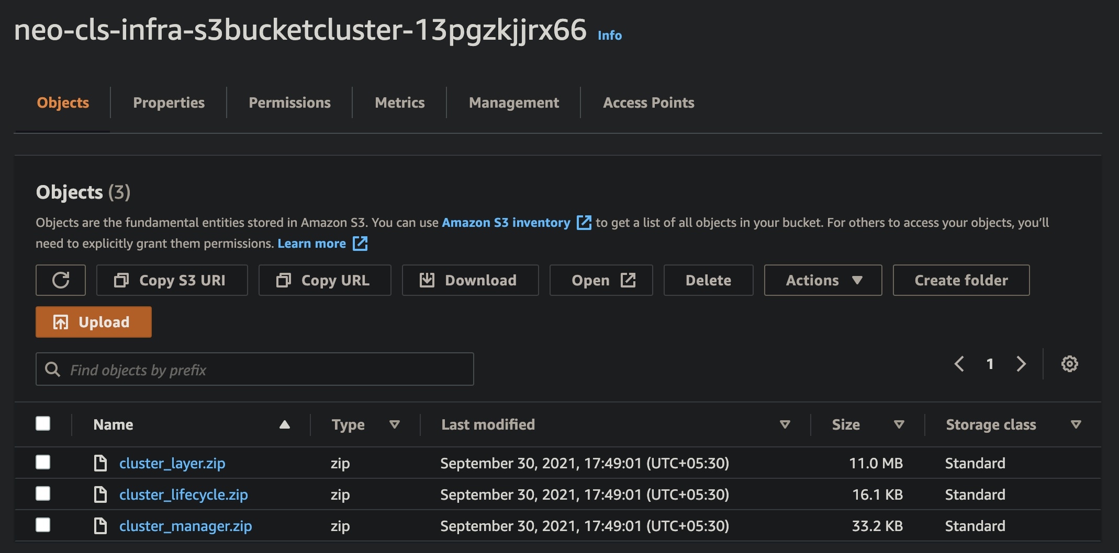Click the Copy S3 URI button

[172, 280]
